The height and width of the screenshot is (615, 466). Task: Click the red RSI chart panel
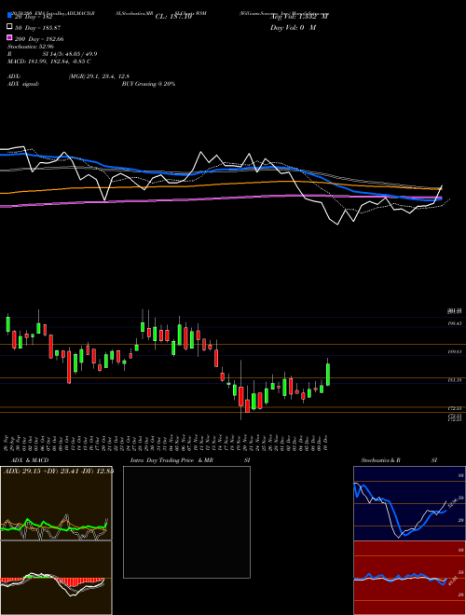[409, 578]
